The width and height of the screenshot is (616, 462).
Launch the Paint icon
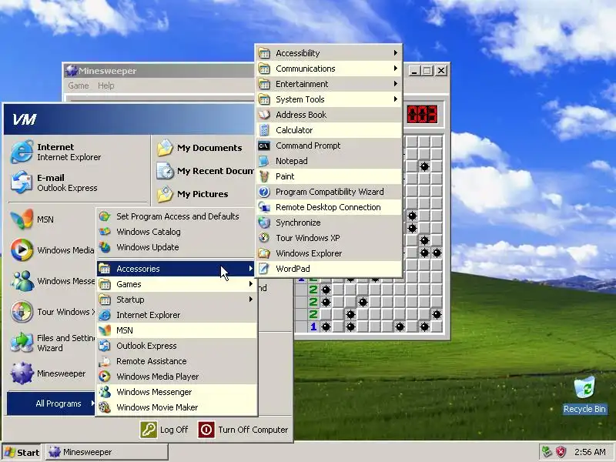(264, 176)
